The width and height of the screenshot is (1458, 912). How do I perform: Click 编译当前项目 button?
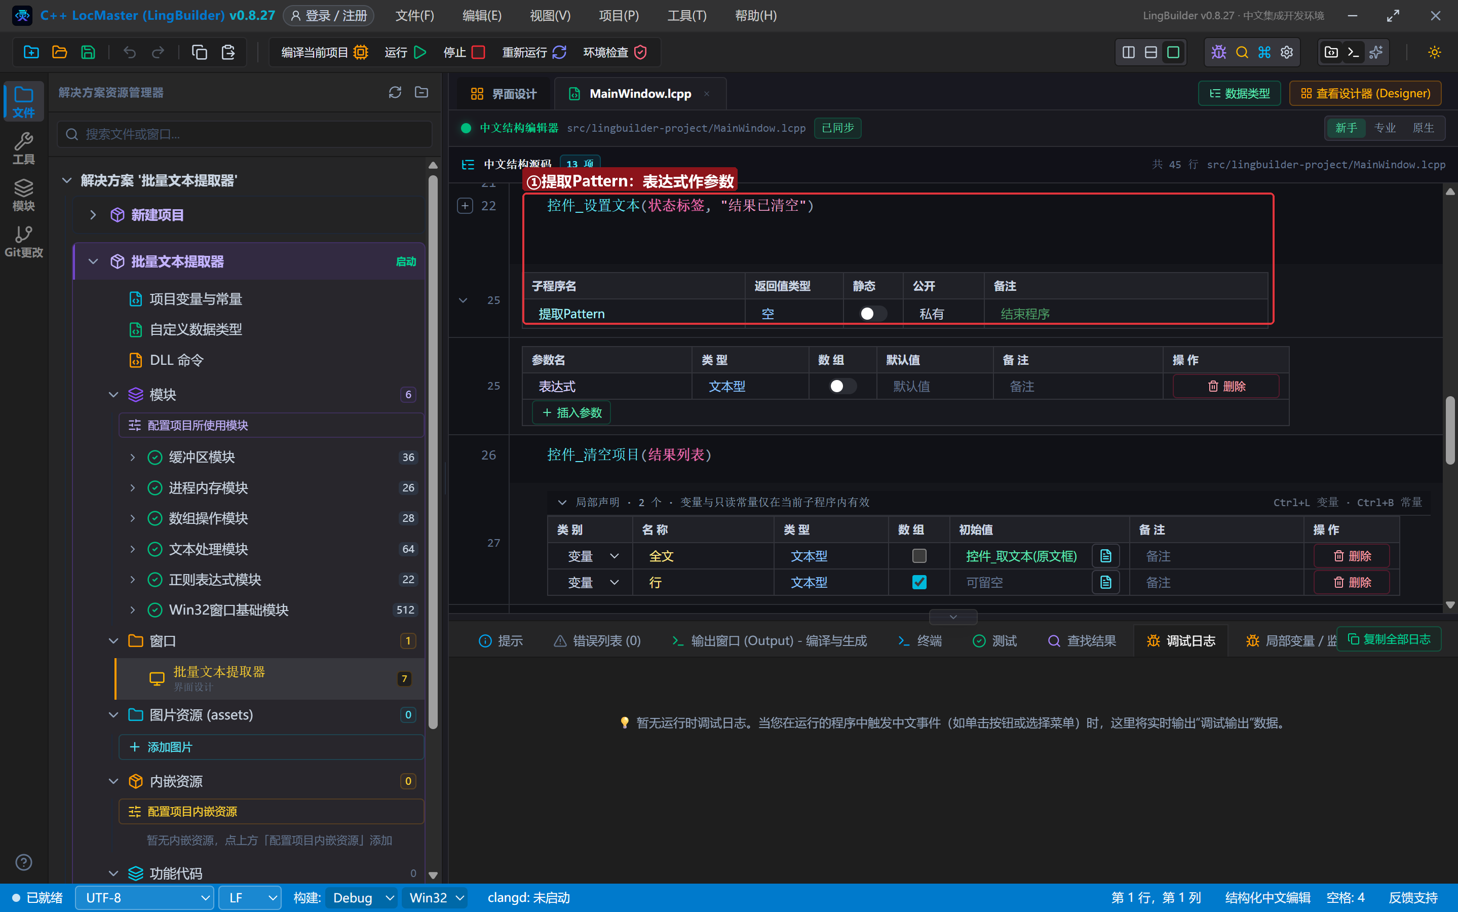324,53
